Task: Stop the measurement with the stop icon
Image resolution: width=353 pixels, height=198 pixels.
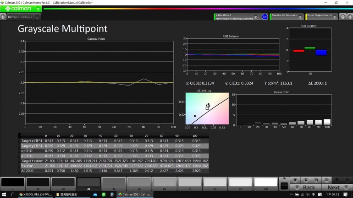Action: 295,180
